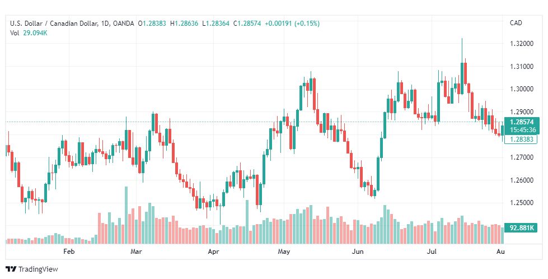The width and height of the screenshot is (548, 279).
Task: Select the Mar marker on the time axis
Action: pos(136,252)
